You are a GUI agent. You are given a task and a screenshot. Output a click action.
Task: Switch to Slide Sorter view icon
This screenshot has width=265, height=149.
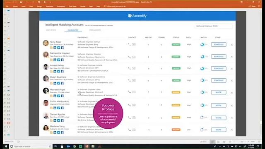218,142
